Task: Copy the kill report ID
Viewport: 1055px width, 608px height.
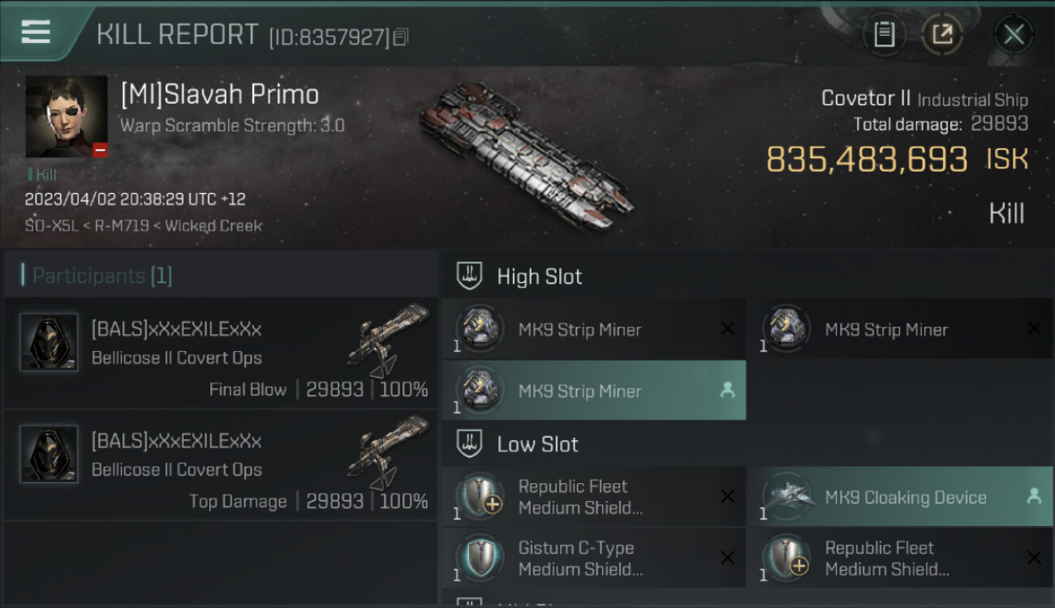Action: coord(401,37)
